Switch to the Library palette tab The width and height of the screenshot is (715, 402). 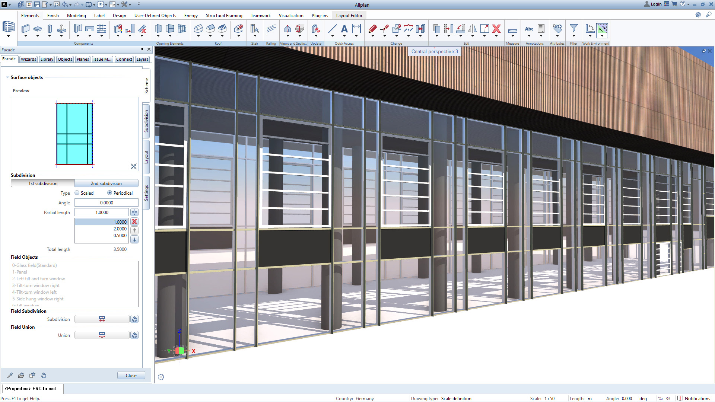point(47,59)
